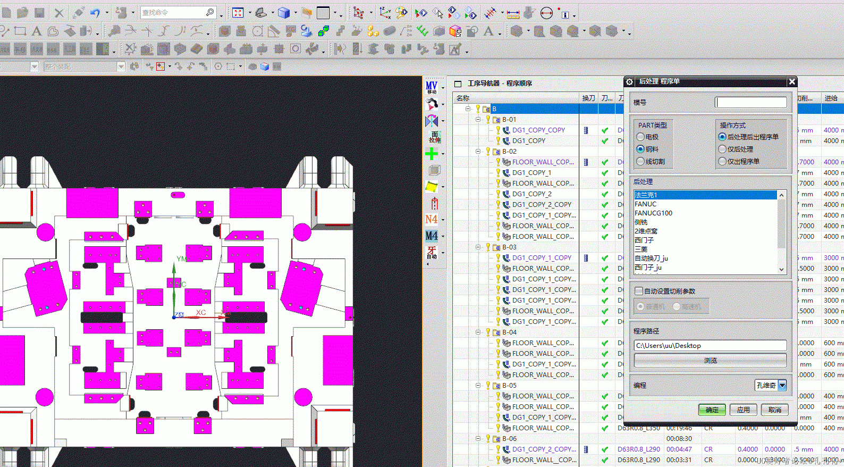The height and width of the screenshot is (467, 844).
Task: Click the 浏览 browse button
Action: point(710,360)
